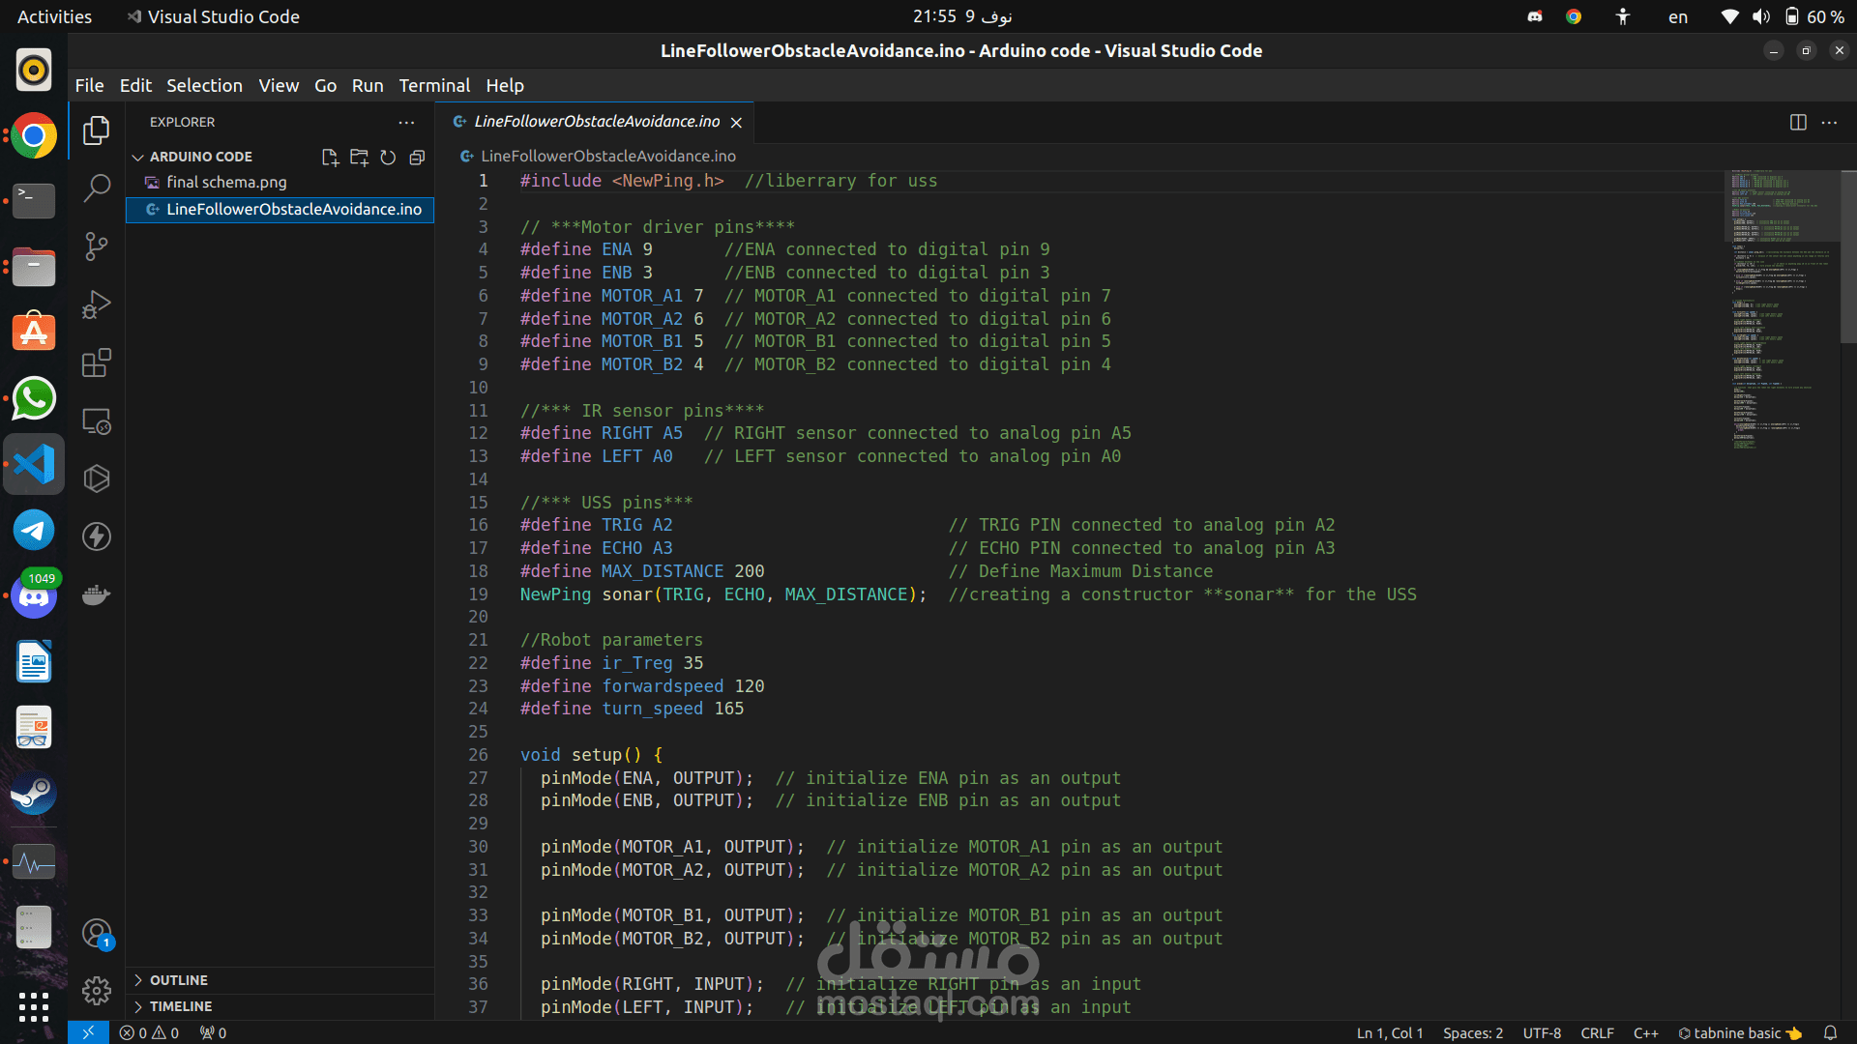This screenshot has height=1044, width=1857.
Task: Open the Extensions view
Action: (96, 362)
